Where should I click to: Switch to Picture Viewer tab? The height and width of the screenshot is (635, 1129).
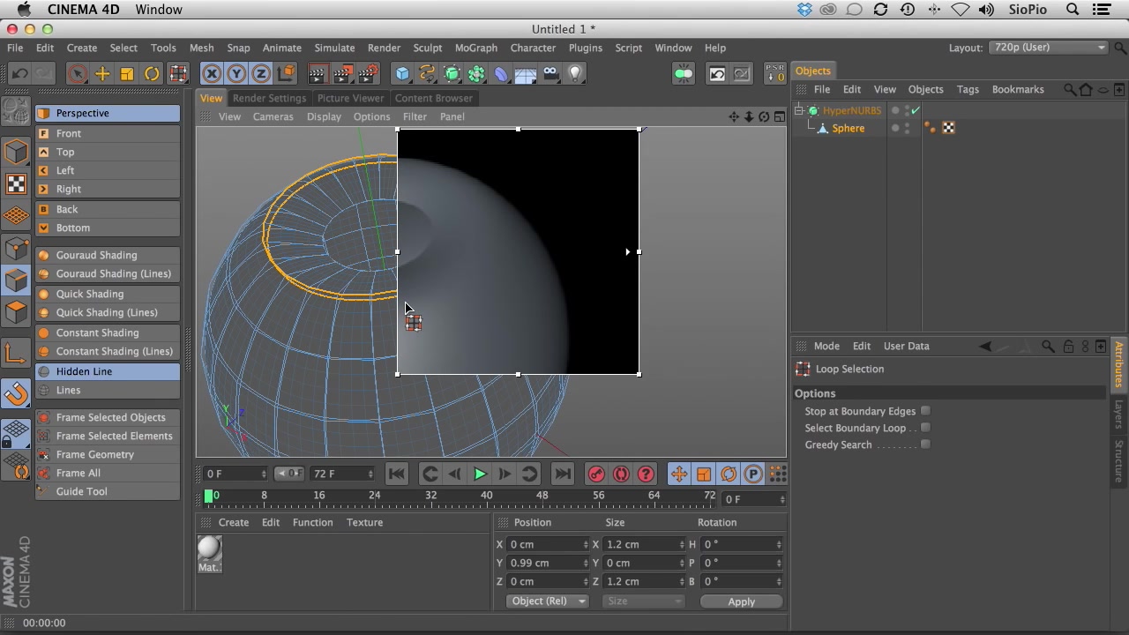coord(350,98)
